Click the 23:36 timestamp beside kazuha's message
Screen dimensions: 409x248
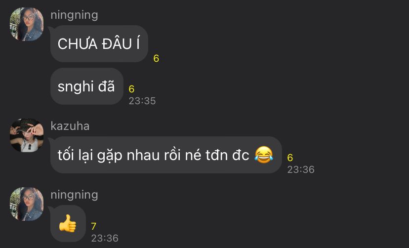click(x=301, y=169)
